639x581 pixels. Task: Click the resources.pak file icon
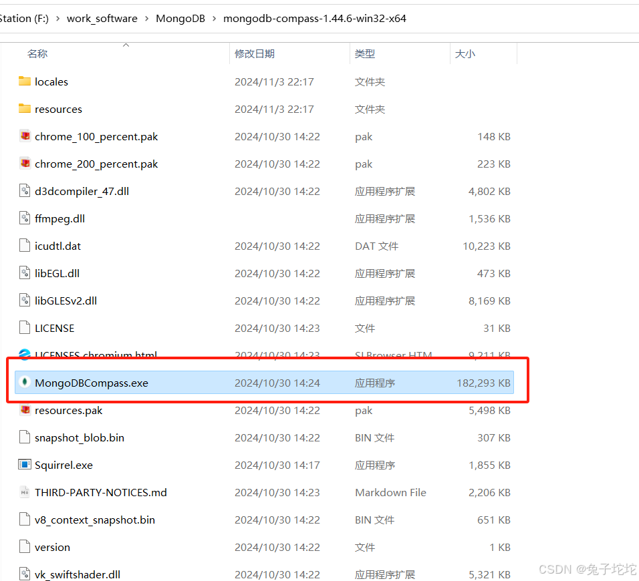coord(25,409)
